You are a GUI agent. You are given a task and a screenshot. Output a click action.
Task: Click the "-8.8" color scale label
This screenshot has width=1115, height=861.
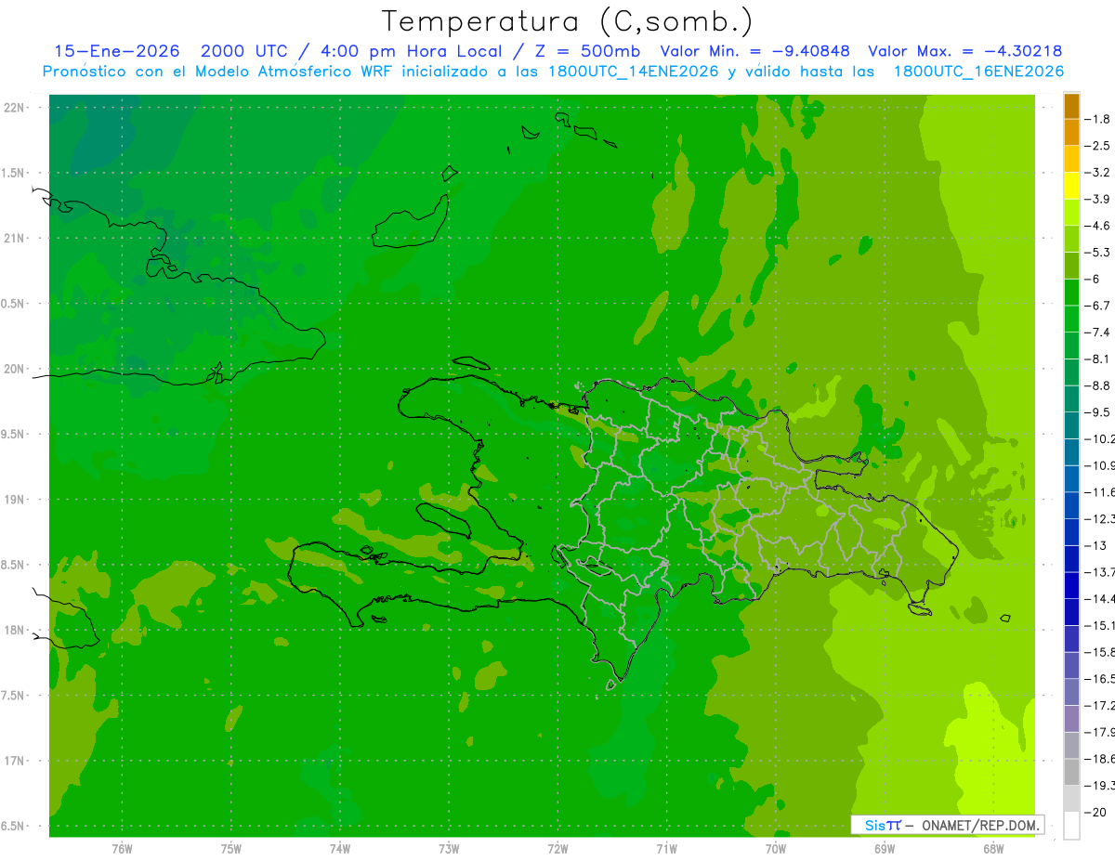[x=1097, y=385]
